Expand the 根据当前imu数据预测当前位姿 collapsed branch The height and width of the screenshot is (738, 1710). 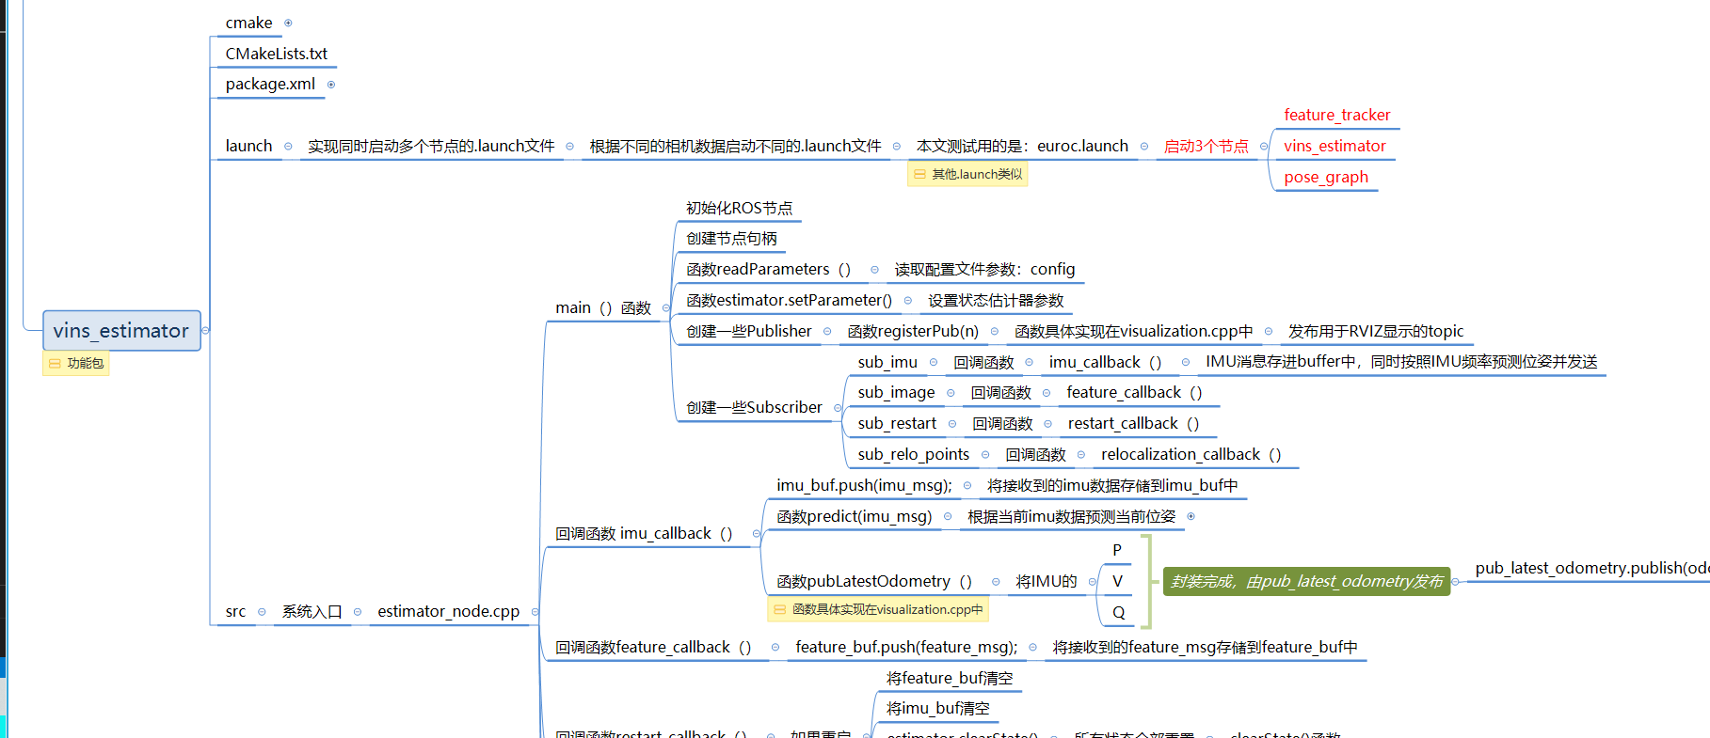pyautogui.click(x=1191, y=517)
